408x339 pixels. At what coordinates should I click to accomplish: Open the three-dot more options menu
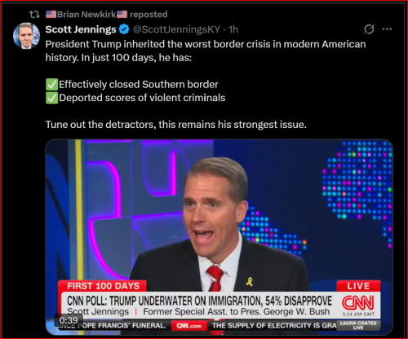[387, 29]
